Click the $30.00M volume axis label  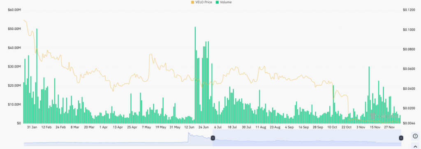(x=14, y=67)
